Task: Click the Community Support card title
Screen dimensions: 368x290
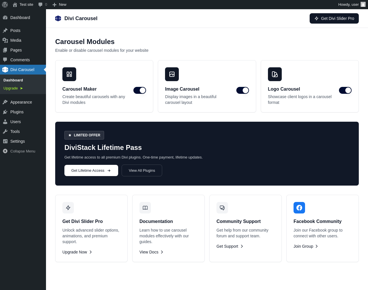Action: click(x=239, y=221)
